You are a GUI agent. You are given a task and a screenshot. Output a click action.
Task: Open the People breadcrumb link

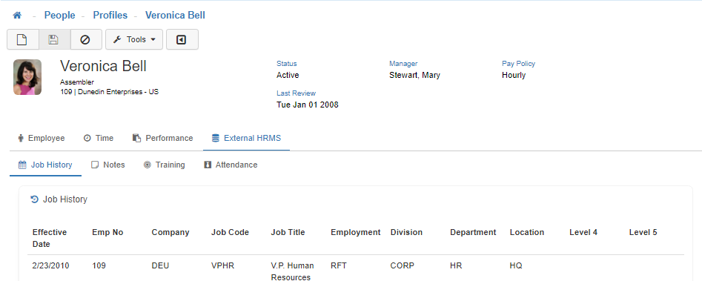[x=59, y=16]
